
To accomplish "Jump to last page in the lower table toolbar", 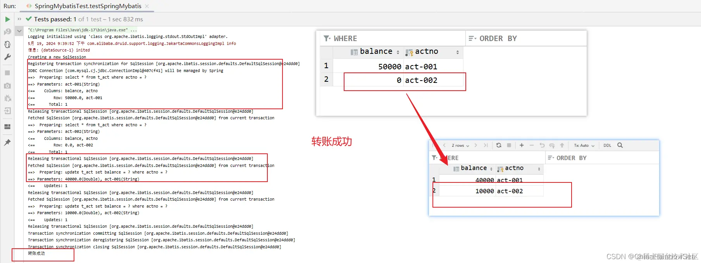I will [x=486, y=145].
